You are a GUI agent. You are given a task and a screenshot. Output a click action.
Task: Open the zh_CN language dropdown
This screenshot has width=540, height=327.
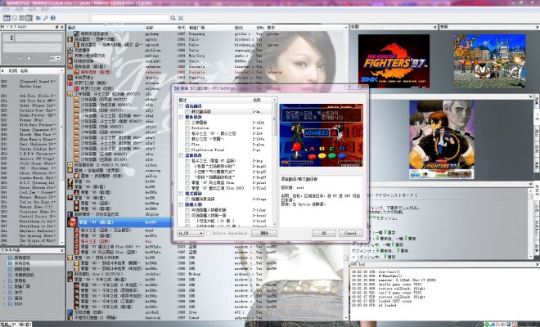191,233
